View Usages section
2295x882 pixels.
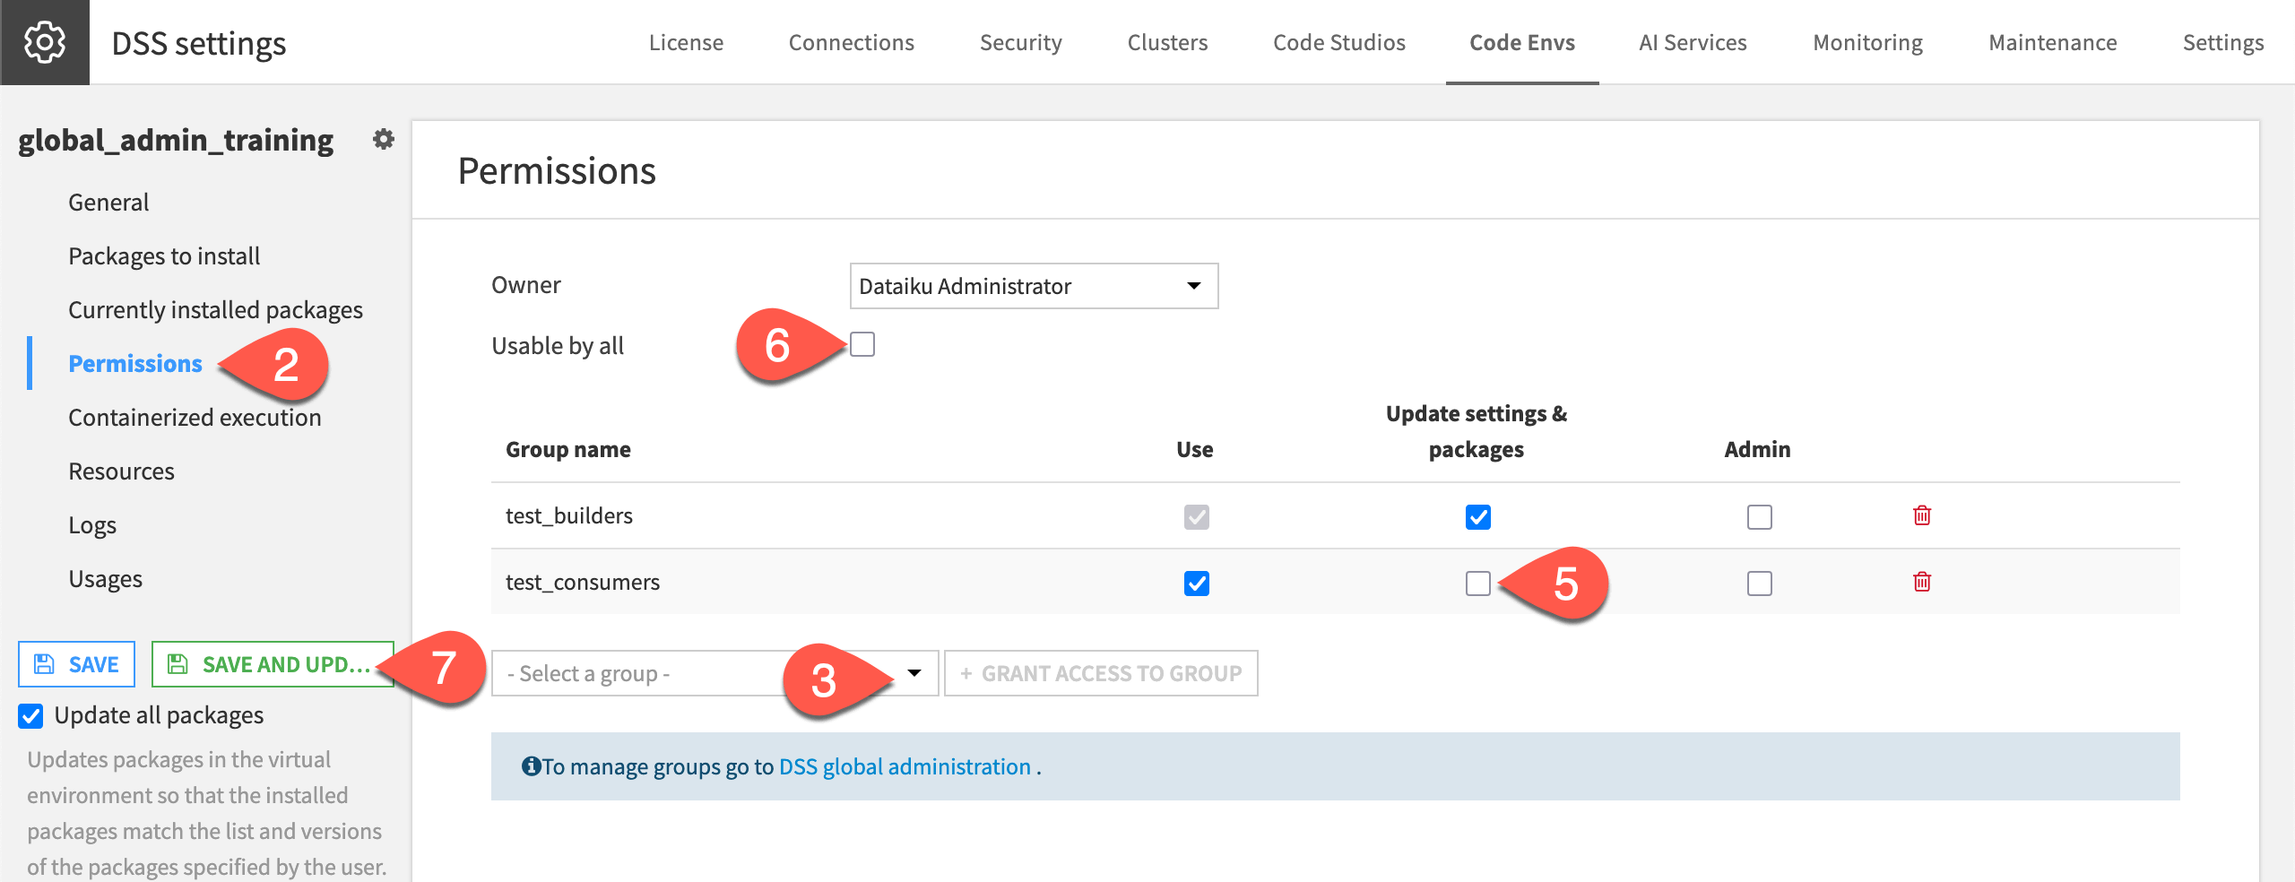pyautogui.click(x=105, y=579)
